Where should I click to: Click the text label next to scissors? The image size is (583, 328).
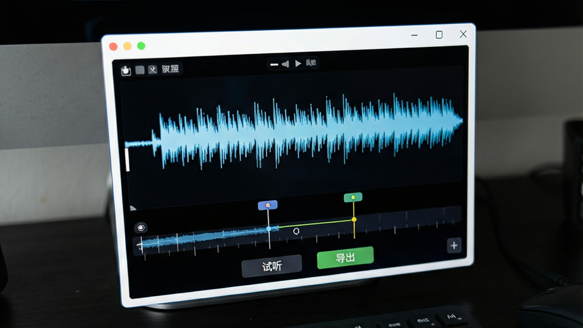[x=170, y=68]
